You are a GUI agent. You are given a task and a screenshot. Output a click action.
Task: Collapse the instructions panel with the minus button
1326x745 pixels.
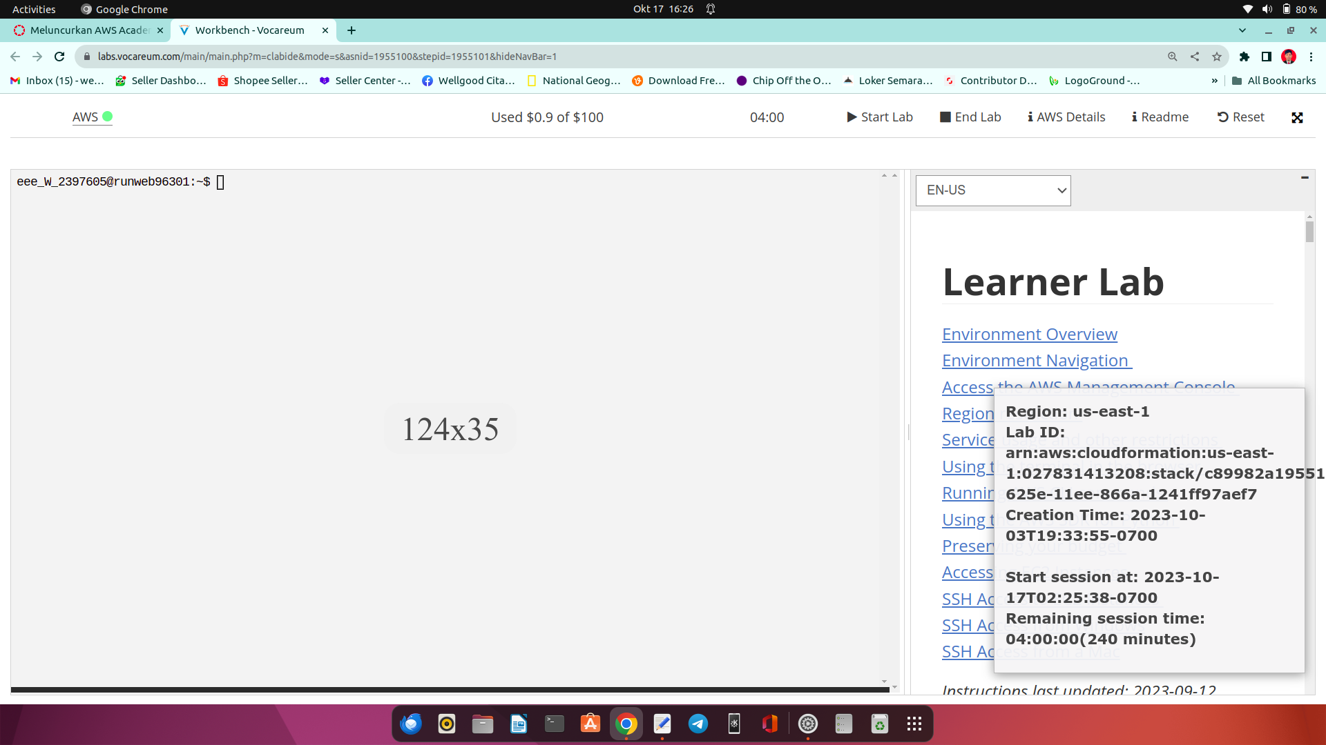[x=1305, y=178]
